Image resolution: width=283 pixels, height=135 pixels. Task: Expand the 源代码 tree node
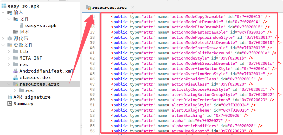(3, 38)
